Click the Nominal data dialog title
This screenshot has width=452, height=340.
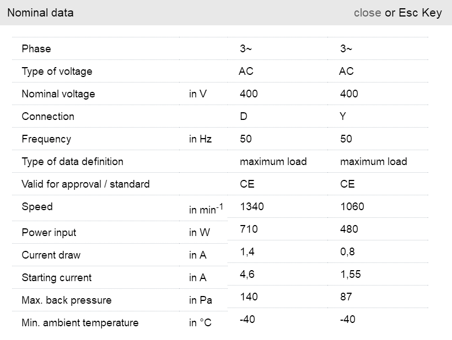pos(40,13)
